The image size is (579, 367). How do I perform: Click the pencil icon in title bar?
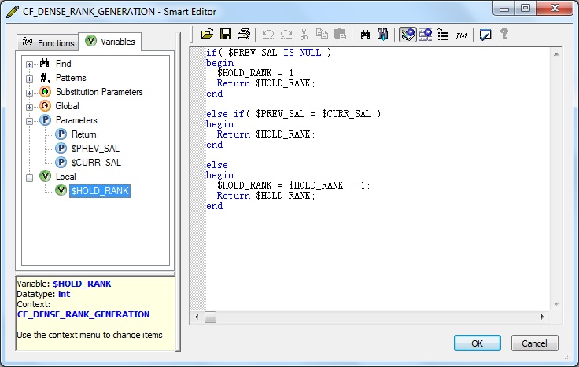tap(13, 12)
